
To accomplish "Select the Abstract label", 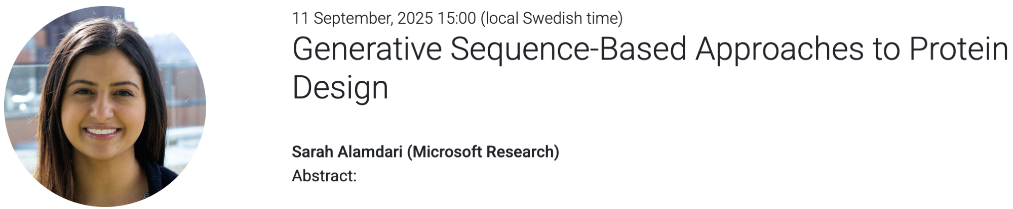I will point(324,176).
